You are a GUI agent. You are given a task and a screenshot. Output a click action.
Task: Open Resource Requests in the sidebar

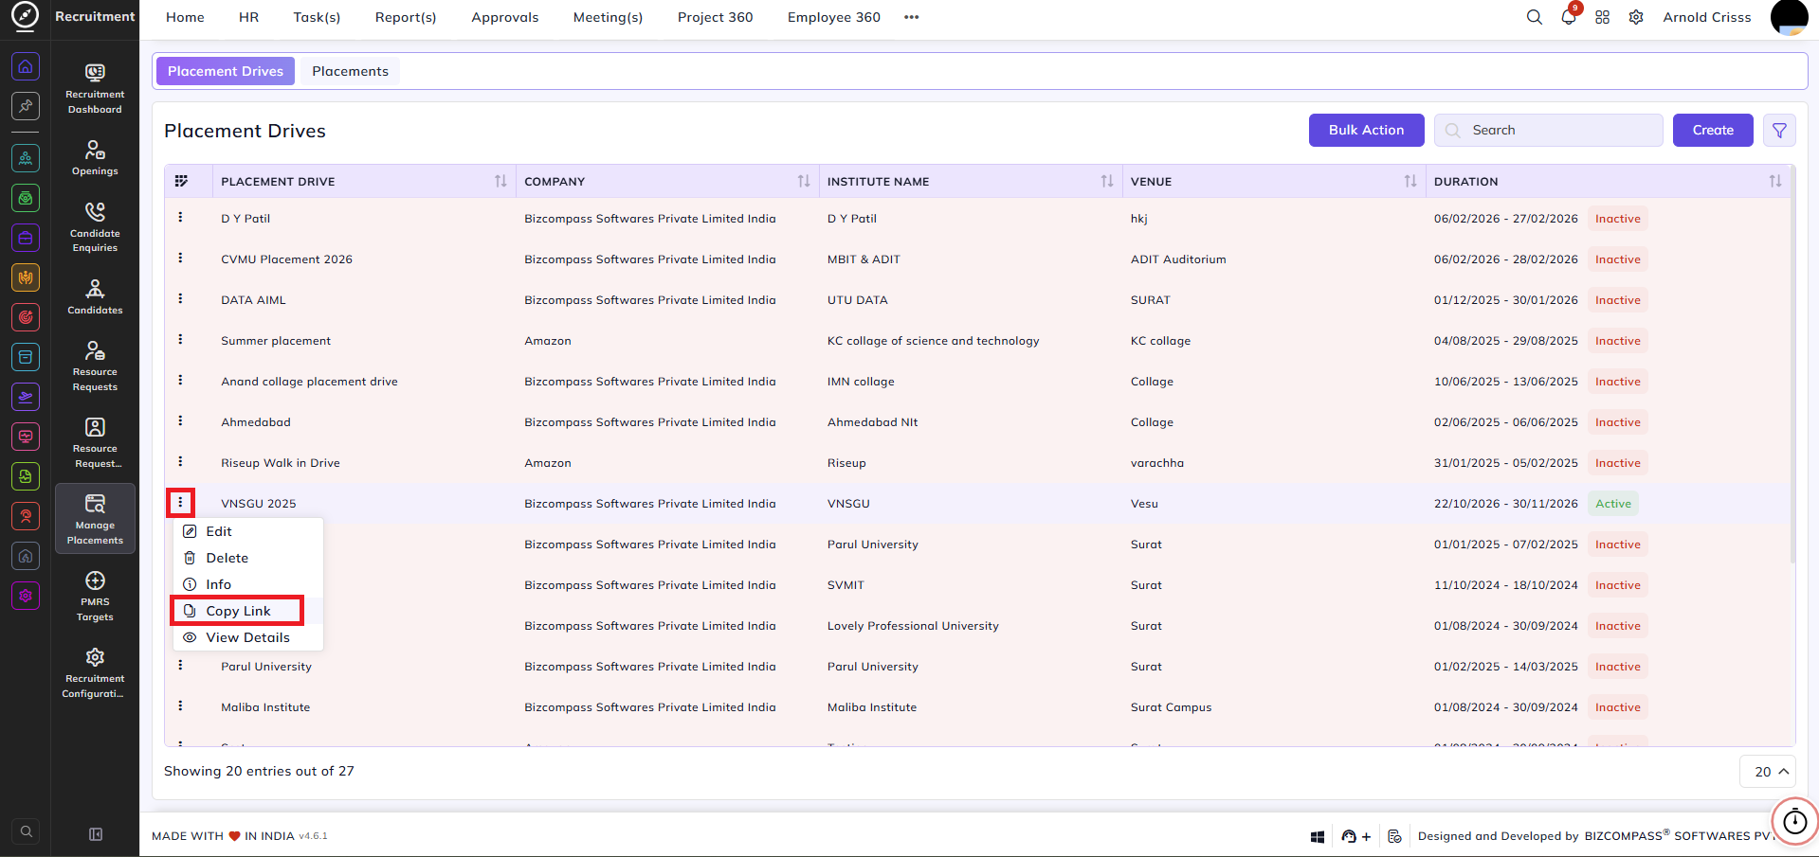point(95,366)
